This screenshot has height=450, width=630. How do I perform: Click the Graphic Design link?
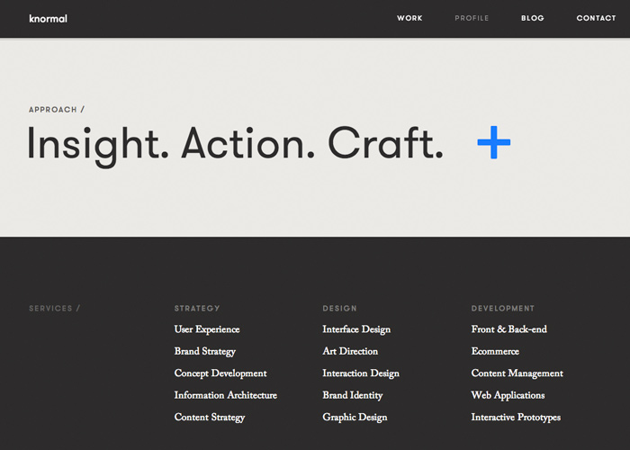(x=355, y=418)
